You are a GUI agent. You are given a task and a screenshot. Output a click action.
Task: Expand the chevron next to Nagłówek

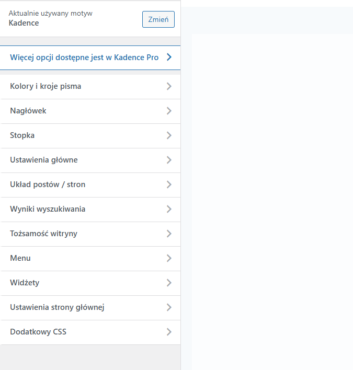point(169,111)
